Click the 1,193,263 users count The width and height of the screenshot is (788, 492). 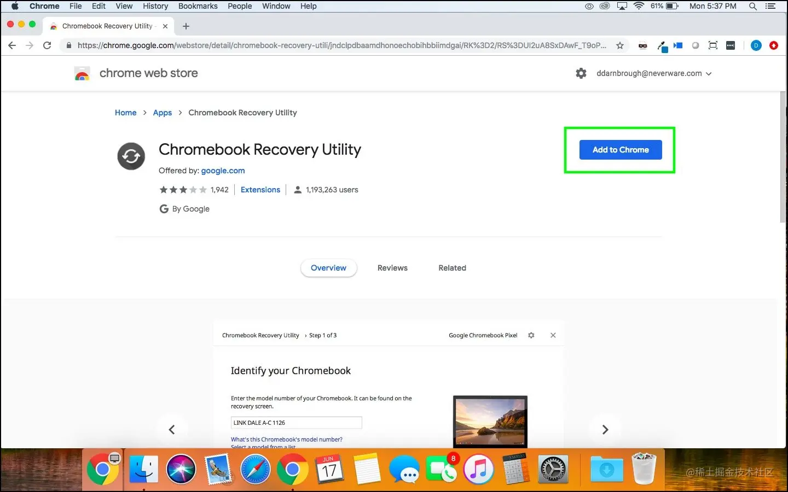pyautogui.click(x=326, y=190)
